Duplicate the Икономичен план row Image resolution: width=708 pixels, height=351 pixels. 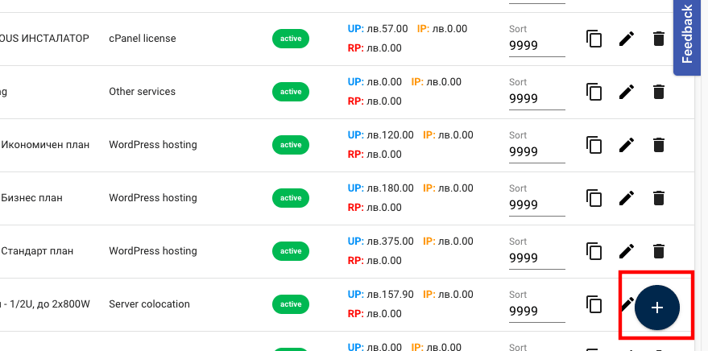click(x=594, y=145)
